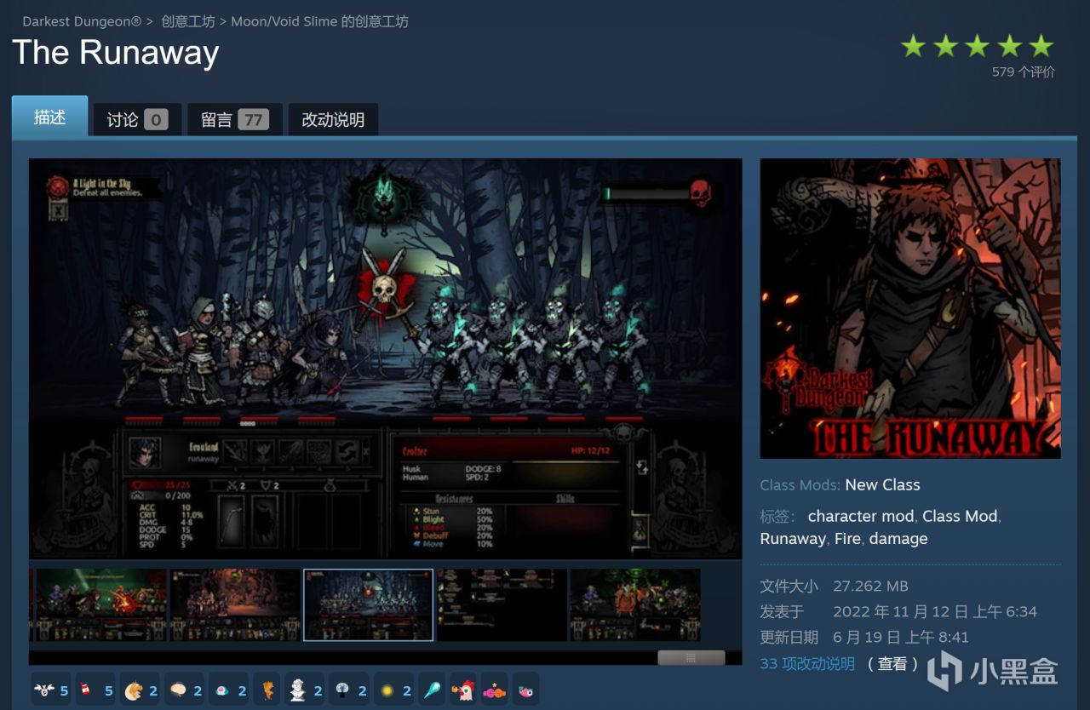Click the file size 27.262 MB
Screen dimensions: 1090x710
tap(870, 586)
